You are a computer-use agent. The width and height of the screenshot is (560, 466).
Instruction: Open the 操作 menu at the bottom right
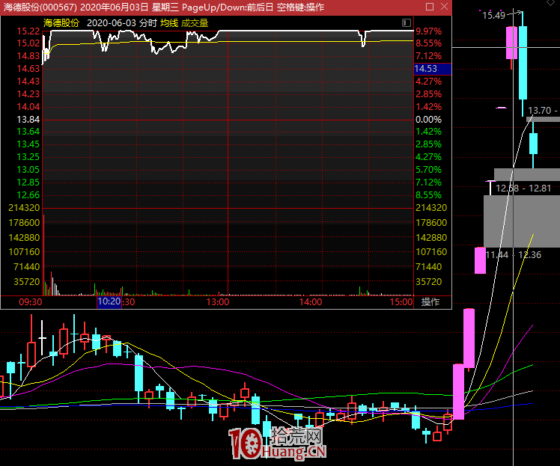click(x=430, y=302)
